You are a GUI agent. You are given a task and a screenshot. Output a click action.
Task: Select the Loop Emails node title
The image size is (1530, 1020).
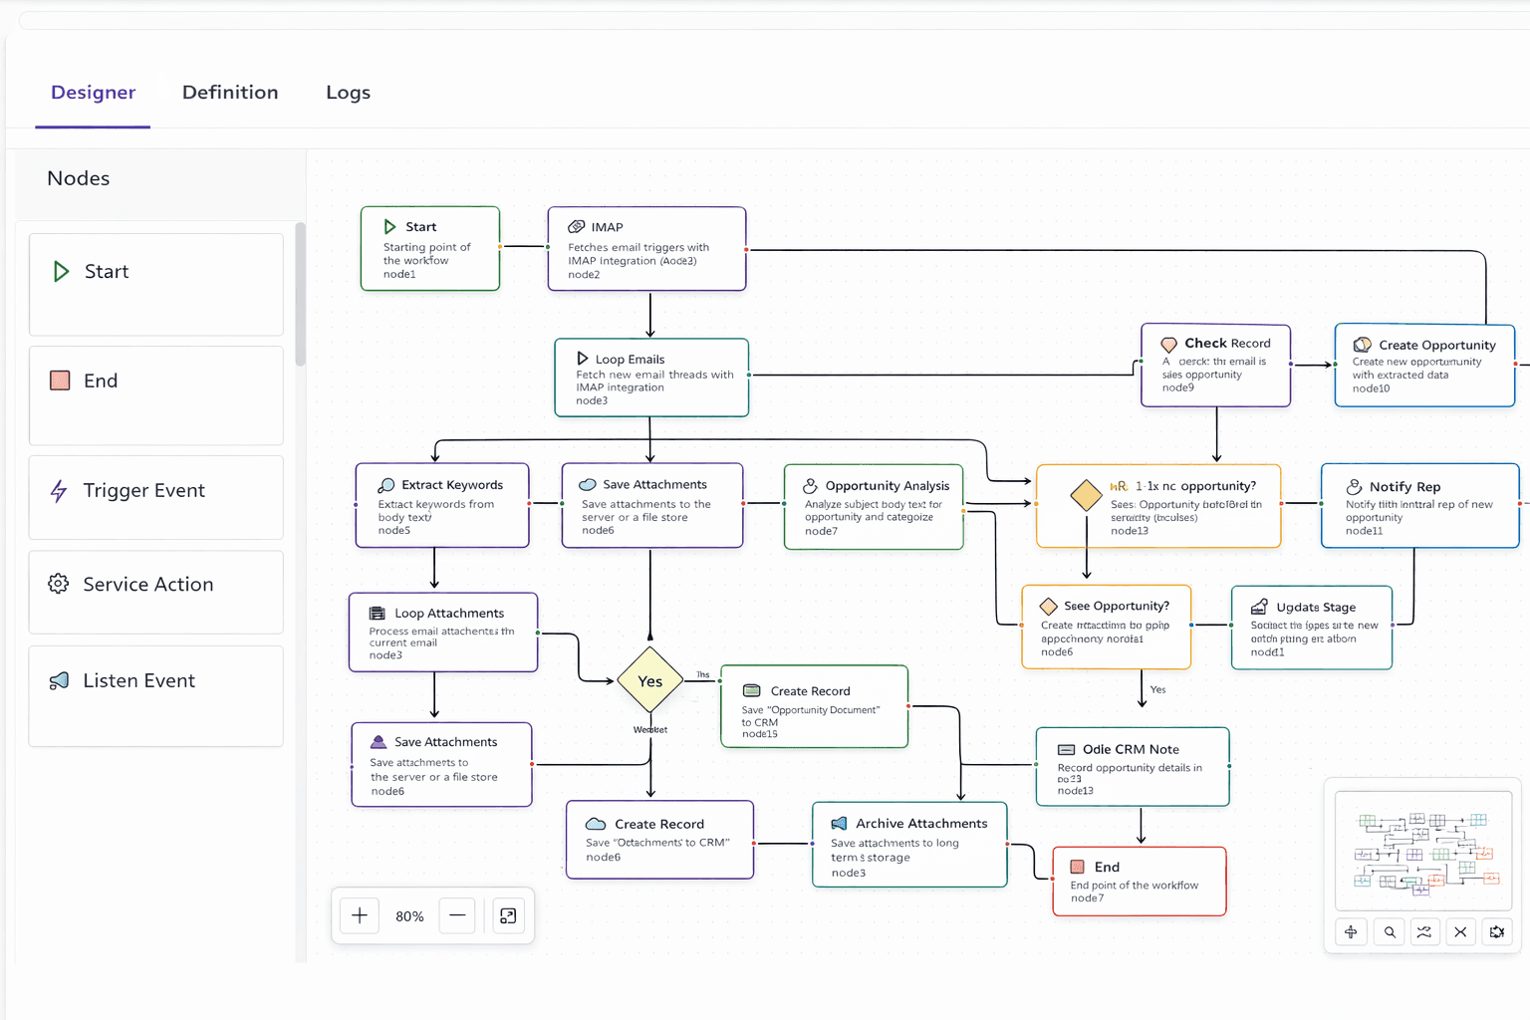click(x=630, y=360)
